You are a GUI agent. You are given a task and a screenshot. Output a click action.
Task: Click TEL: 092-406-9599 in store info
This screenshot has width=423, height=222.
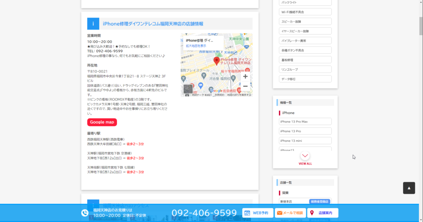coord(105,51)
